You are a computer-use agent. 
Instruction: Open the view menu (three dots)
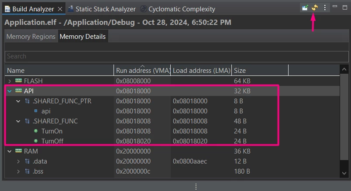325,8
